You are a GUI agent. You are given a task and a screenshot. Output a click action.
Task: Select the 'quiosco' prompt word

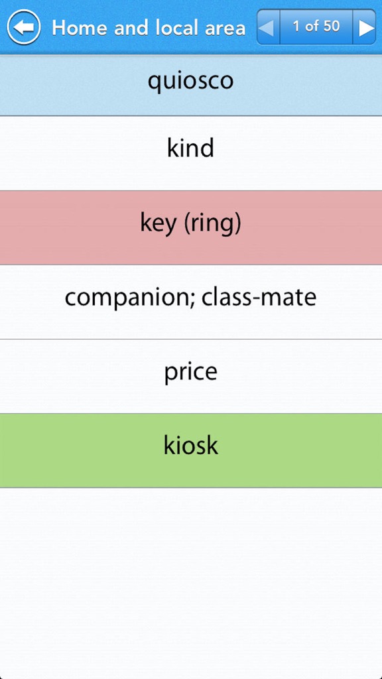[190, 80]
